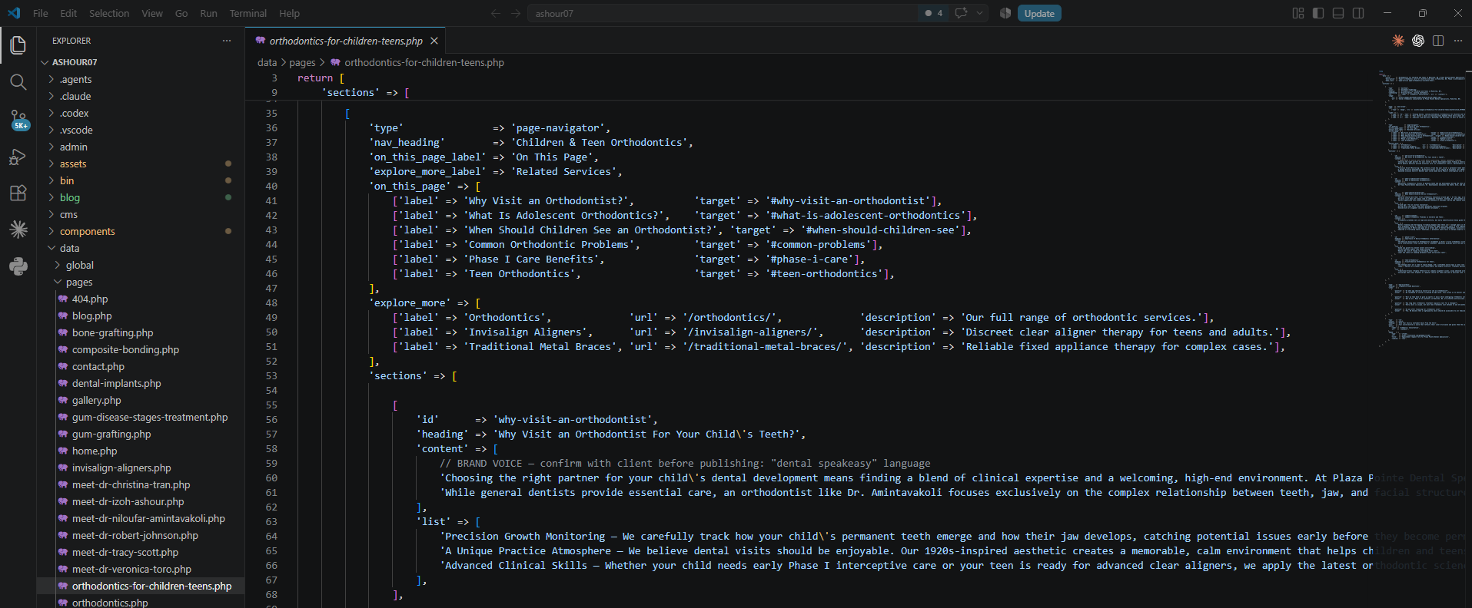Image resolution: width=1472 pixels, height=608 pixels.
Task: Toggle the bottom Panel visibility
Action: [x=1338, y=13]
